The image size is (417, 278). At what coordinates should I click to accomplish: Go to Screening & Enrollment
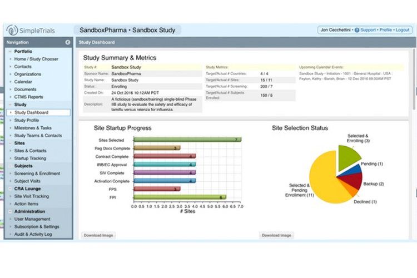[x=37, y=173]
